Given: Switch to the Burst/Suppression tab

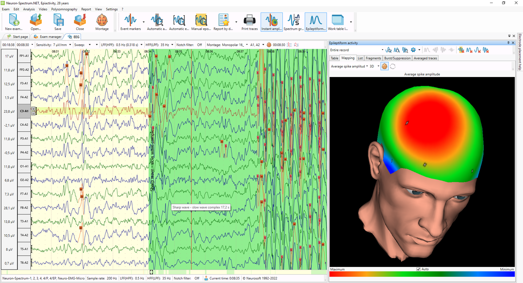Looking at the screenshot, I should (x=397, y=58).
